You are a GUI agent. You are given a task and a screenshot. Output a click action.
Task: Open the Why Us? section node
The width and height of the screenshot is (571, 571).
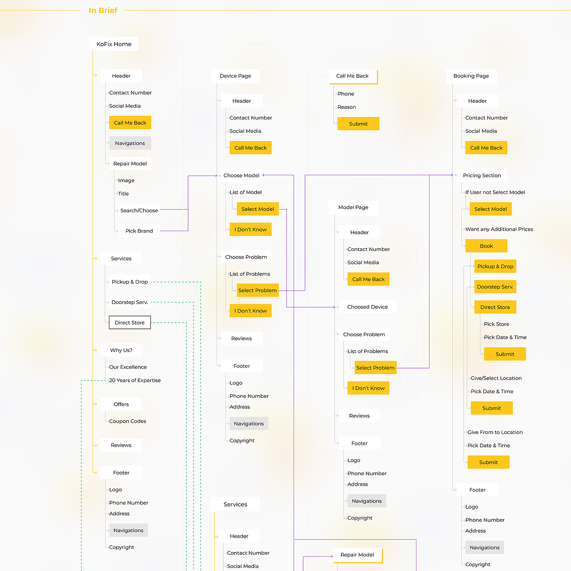[x=121, y=350]
